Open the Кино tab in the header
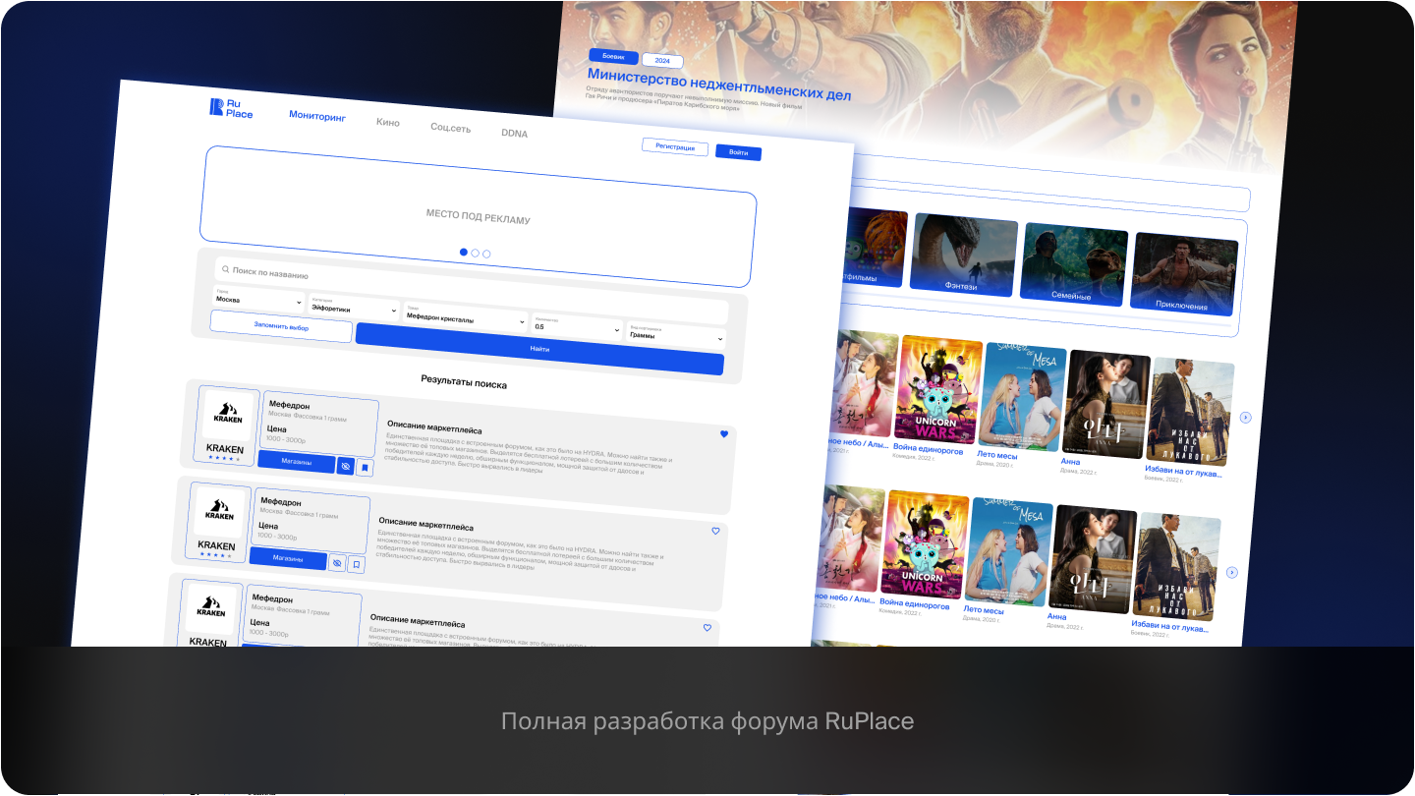The height and width of the screenshot is (796, 1415). pos(388,122)
